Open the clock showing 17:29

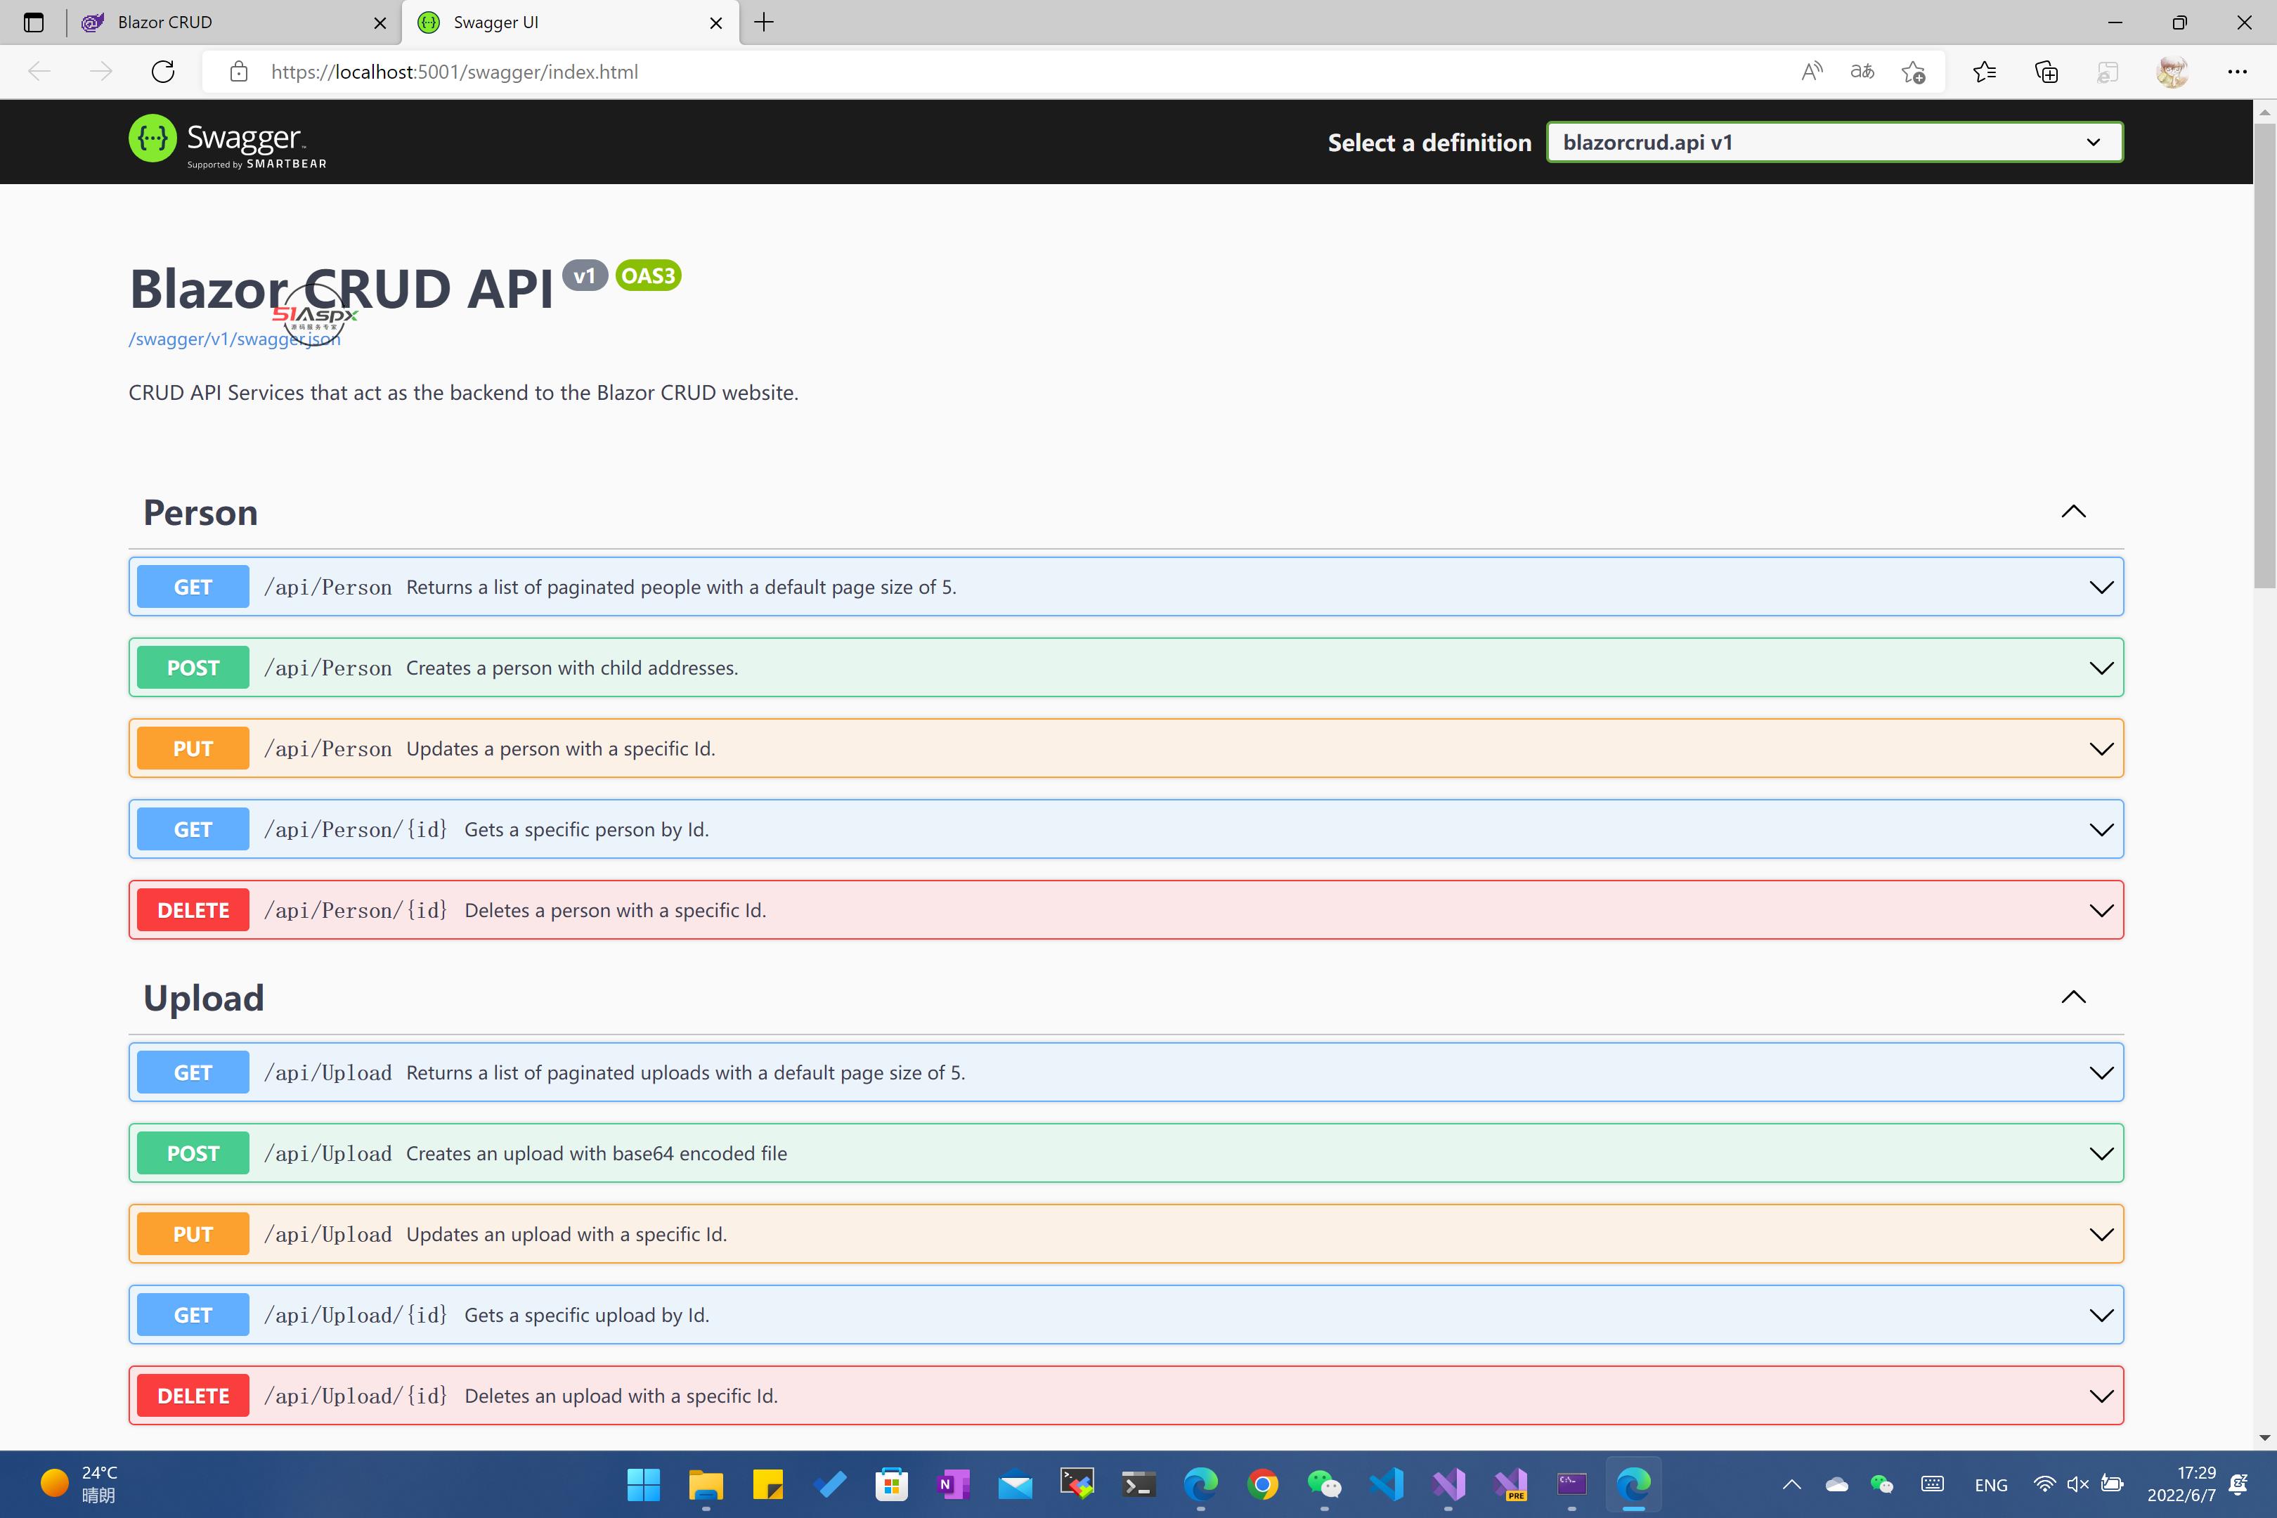(2181, 1484)
